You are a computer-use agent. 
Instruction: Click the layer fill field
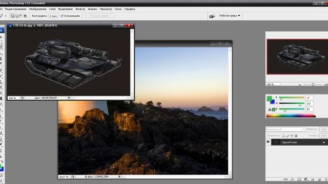(x=324, y=136)
